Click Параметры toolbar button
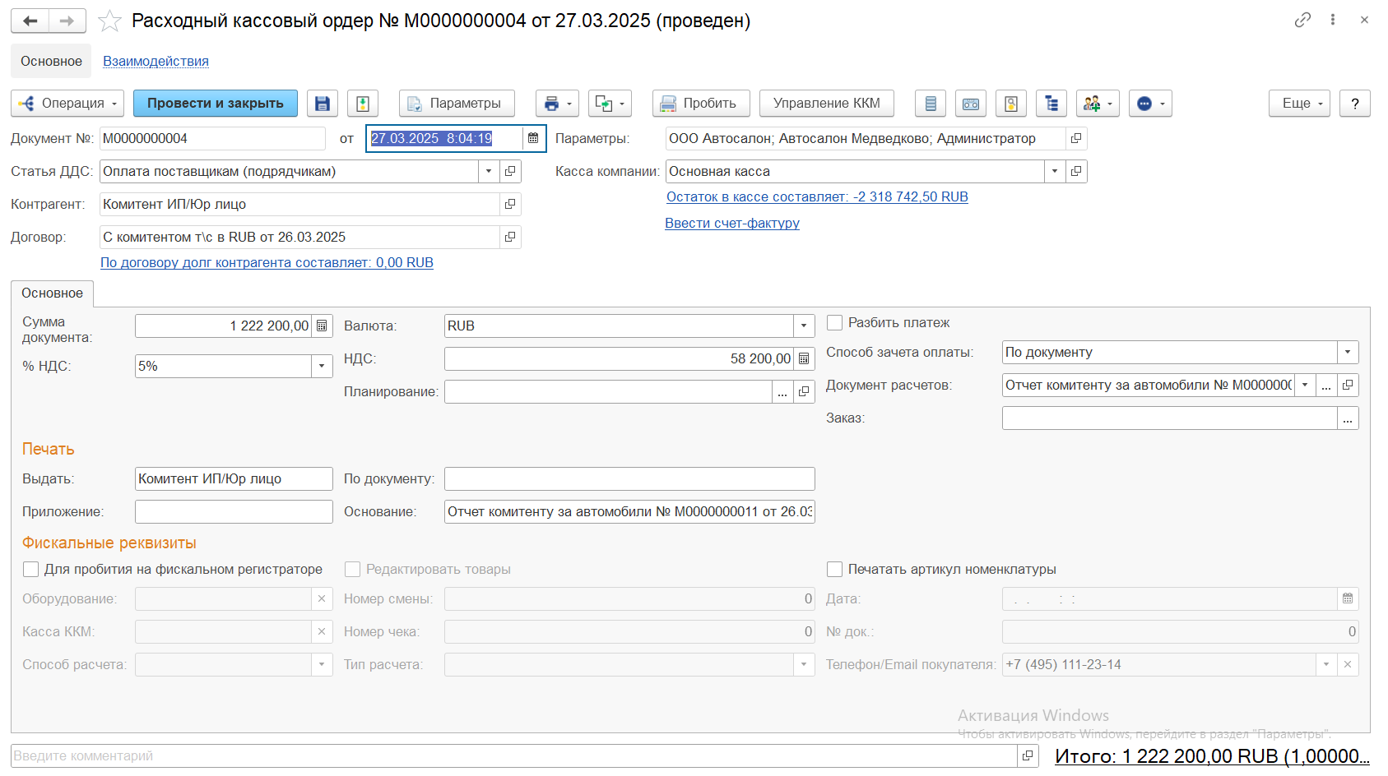The image size is (1388, 776). coord(457,104)
